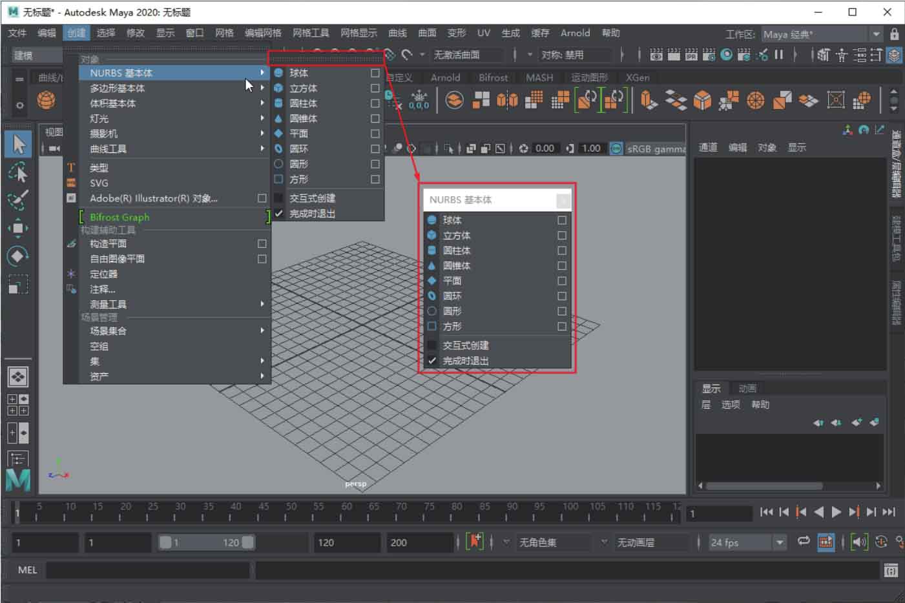
Task: Click the MEL command language button
Action: click(27, 570)
